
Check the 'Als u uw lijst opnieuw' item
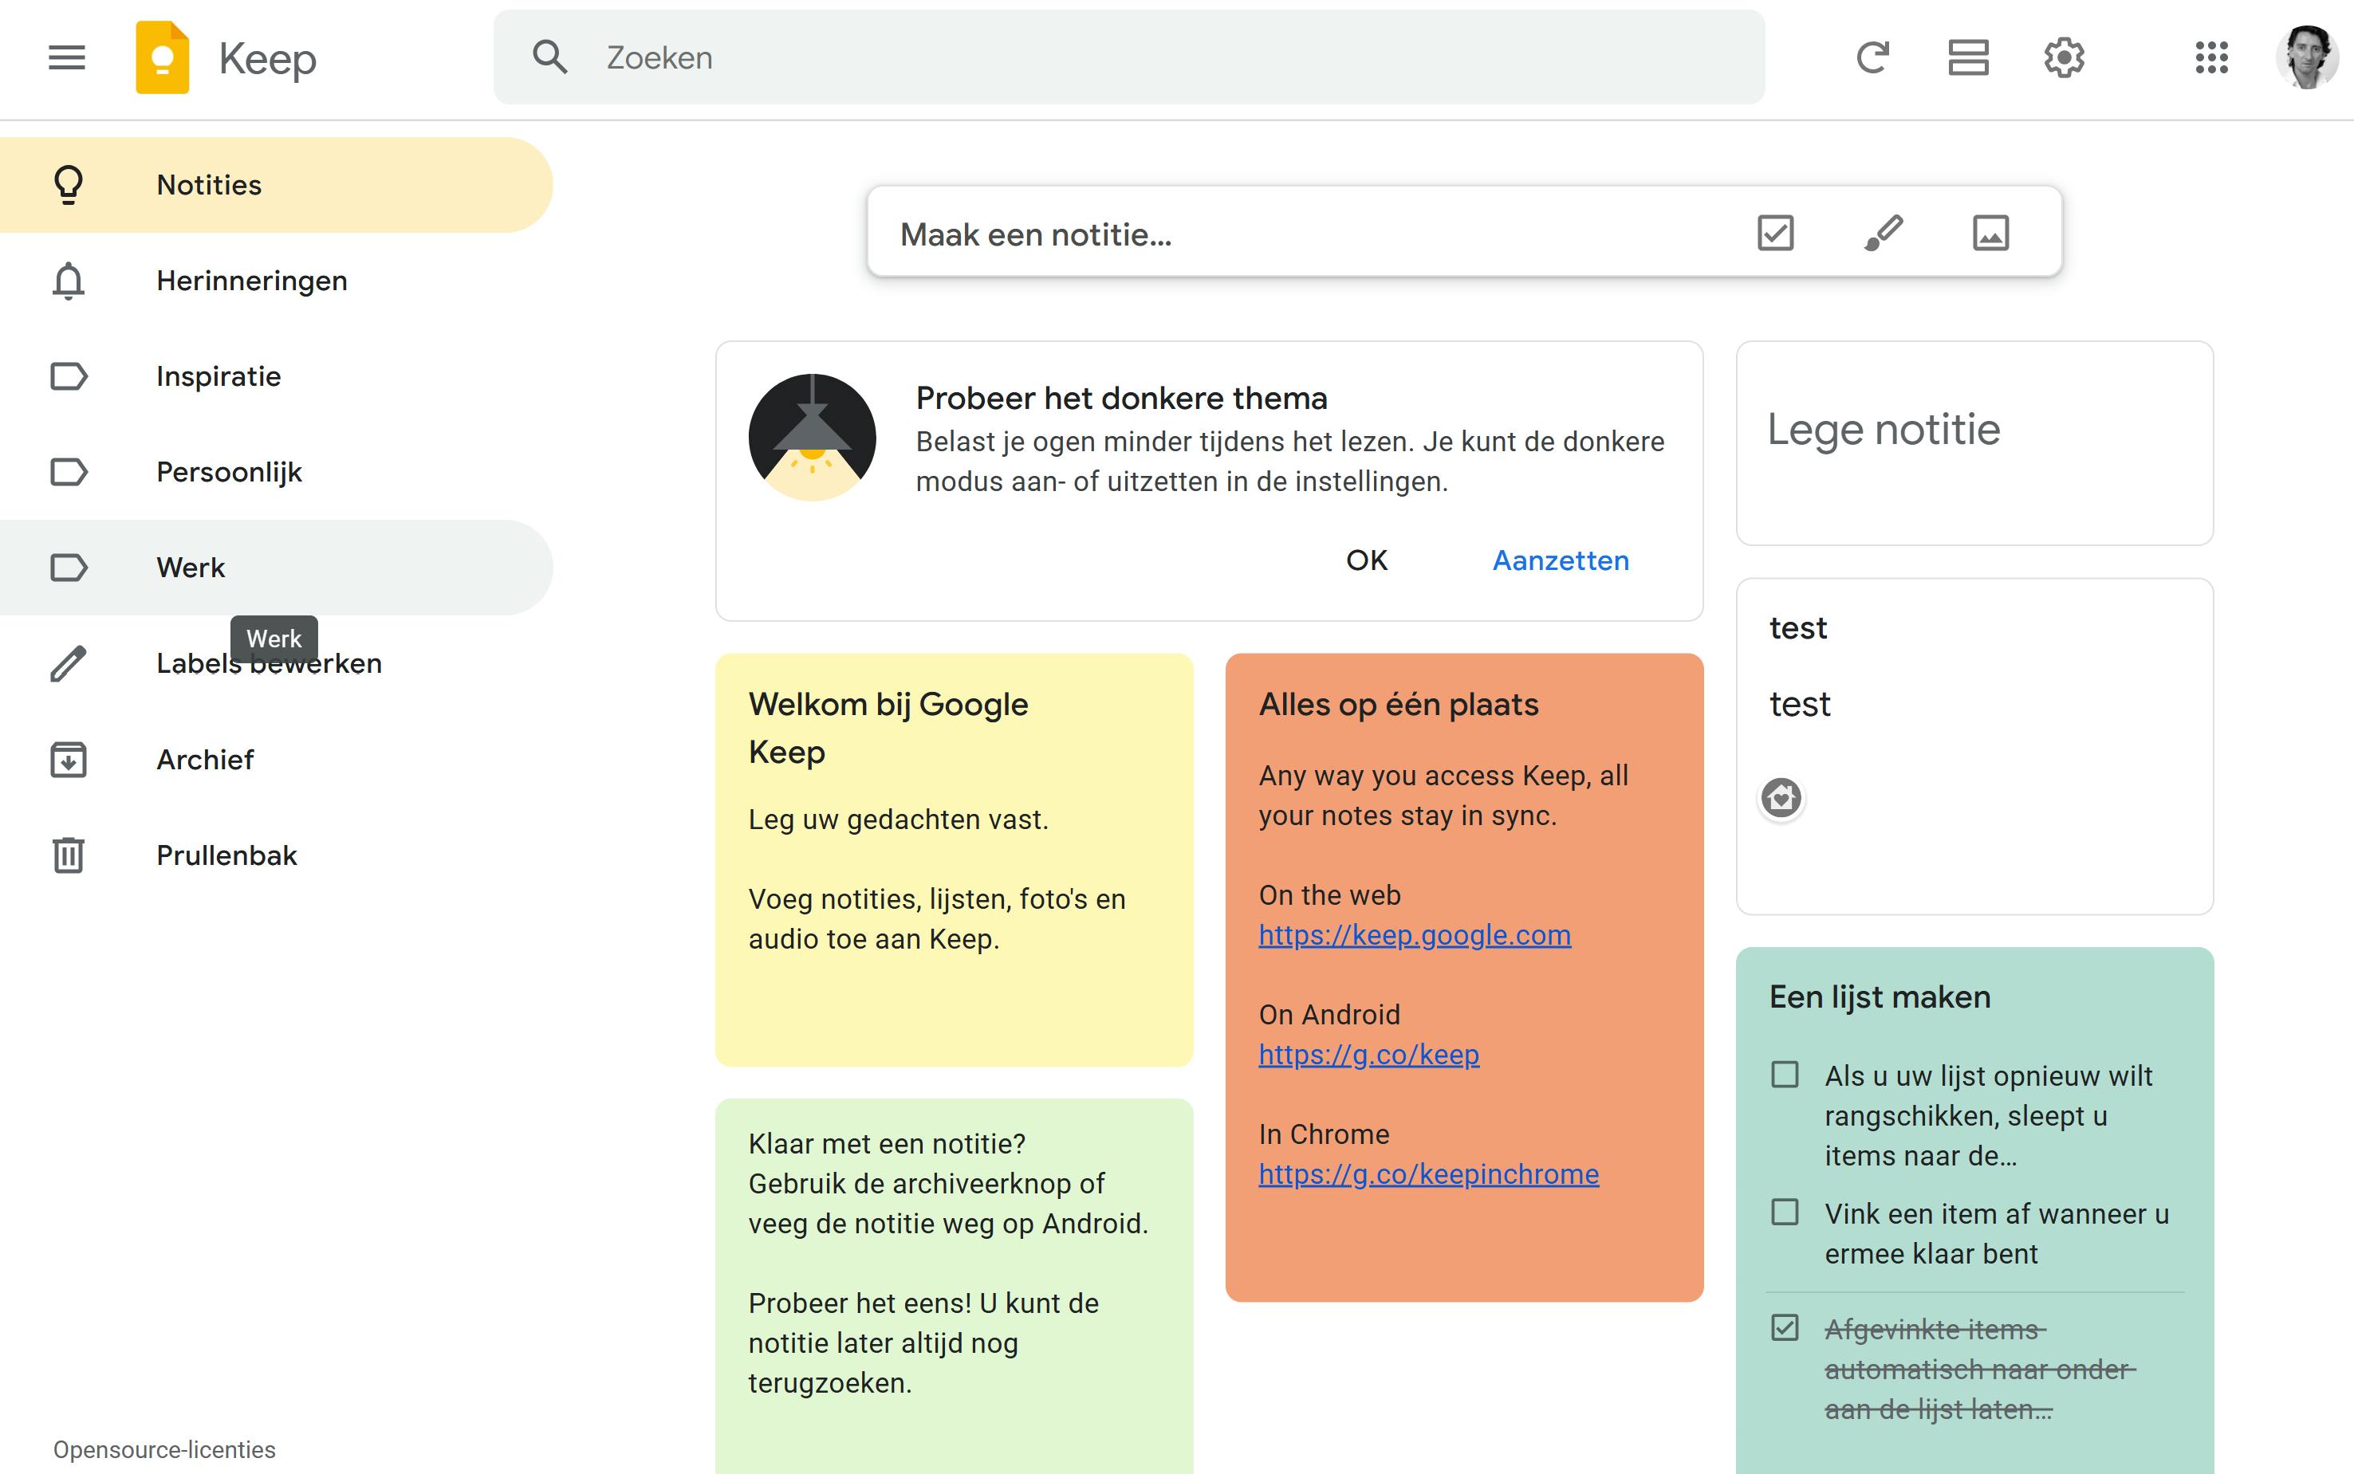click(x=1785, y=1075)
